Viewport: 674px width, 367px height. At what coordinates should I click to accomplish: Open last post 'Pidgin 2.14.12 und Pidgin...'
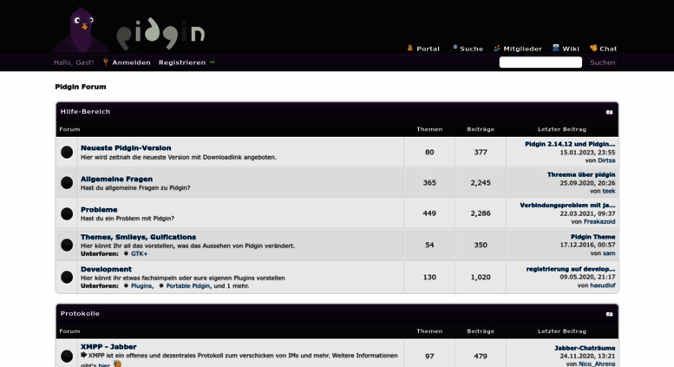coord(570,144)
